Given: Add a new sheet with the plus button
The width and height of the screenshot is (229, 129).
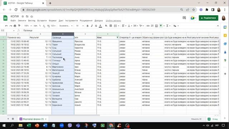Looking at the screenshot, I should [8, 119].
